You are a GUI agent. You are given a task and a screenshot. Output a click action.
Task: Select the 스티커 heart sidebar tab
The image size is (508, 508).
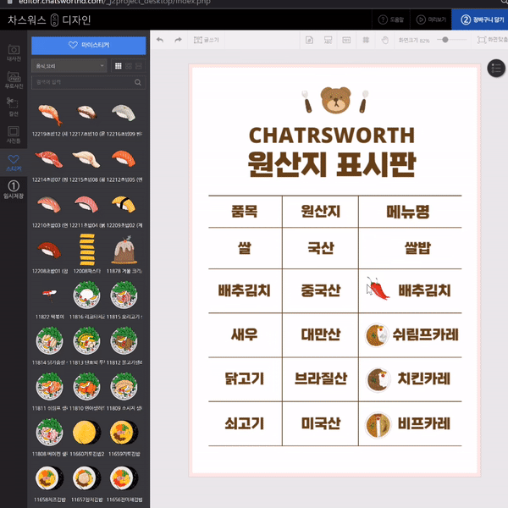point(14,163)
